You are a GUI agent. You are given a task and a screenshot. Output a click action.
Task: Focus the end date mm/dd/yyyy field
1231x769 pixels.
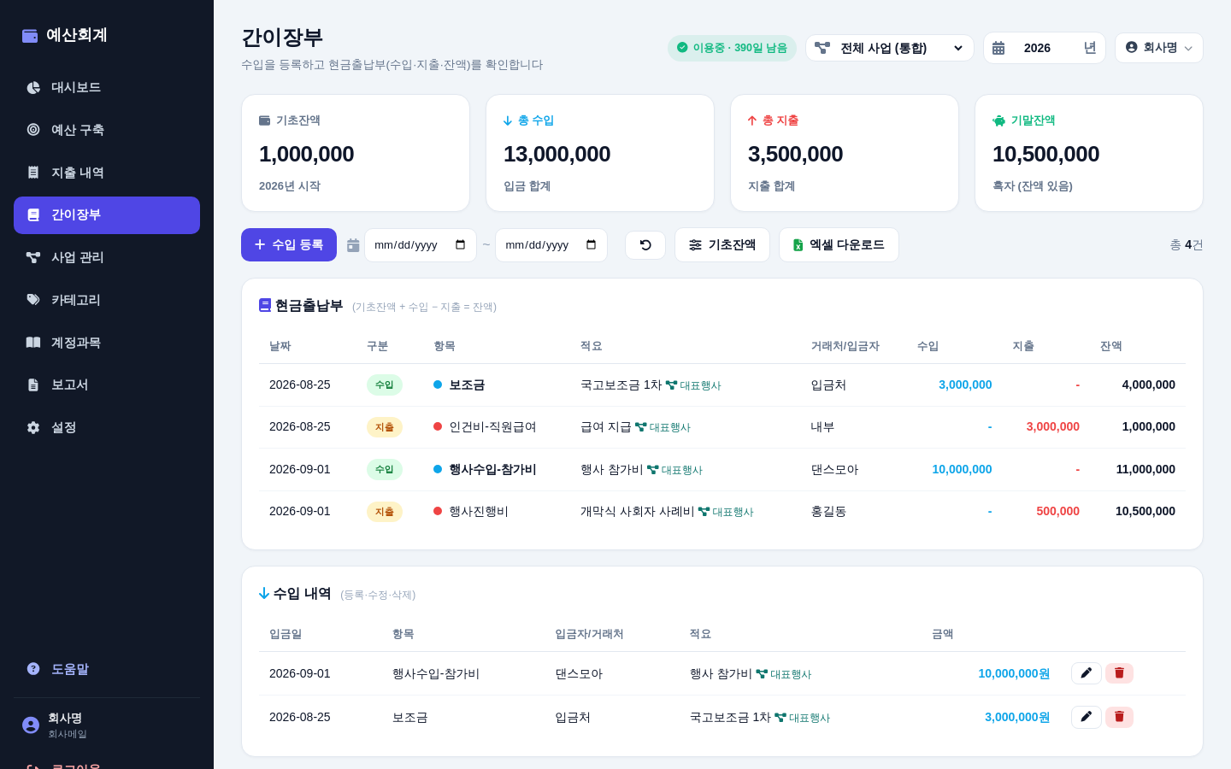(x=551, y=245)
